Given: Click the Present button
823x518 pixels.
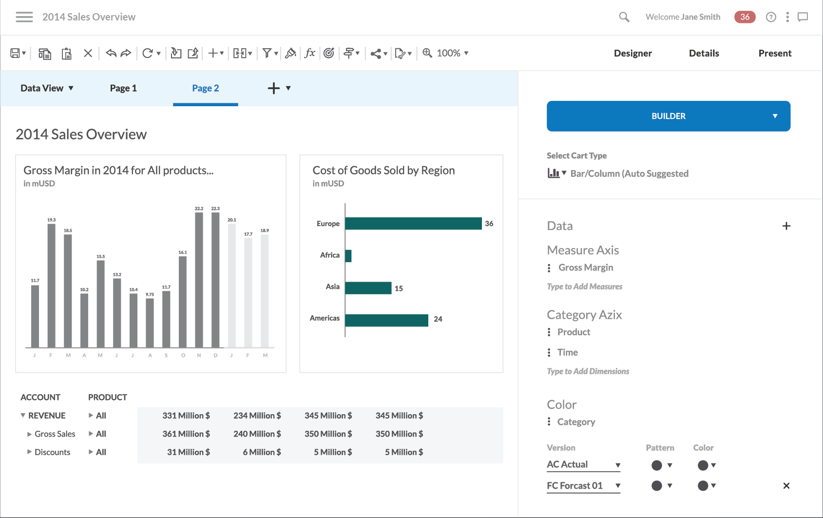Looking at the screenshot, I should click(x=775, y=53).
